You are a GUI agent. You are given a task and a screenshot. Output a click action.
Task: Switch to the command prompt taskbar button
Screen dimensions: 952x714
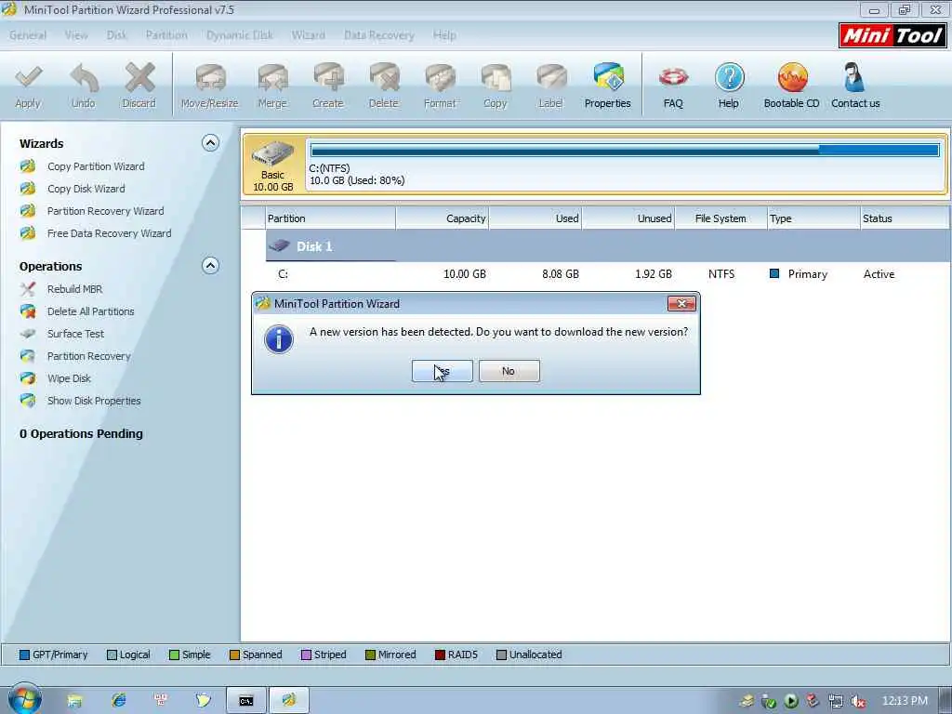(x=245, y=701)
